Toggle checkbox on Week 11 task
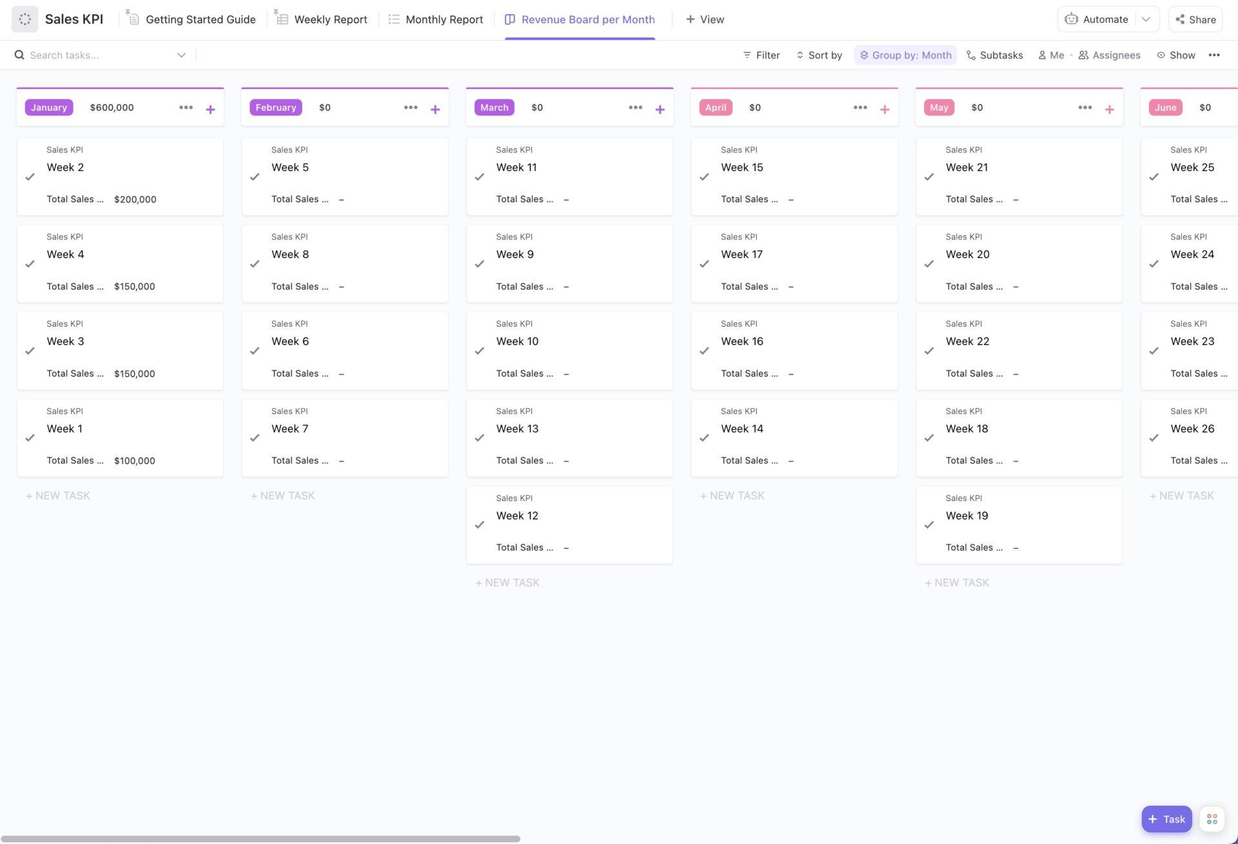Image resolution: width=1238 pixels, height=844 pixels. tap(480, 177)
